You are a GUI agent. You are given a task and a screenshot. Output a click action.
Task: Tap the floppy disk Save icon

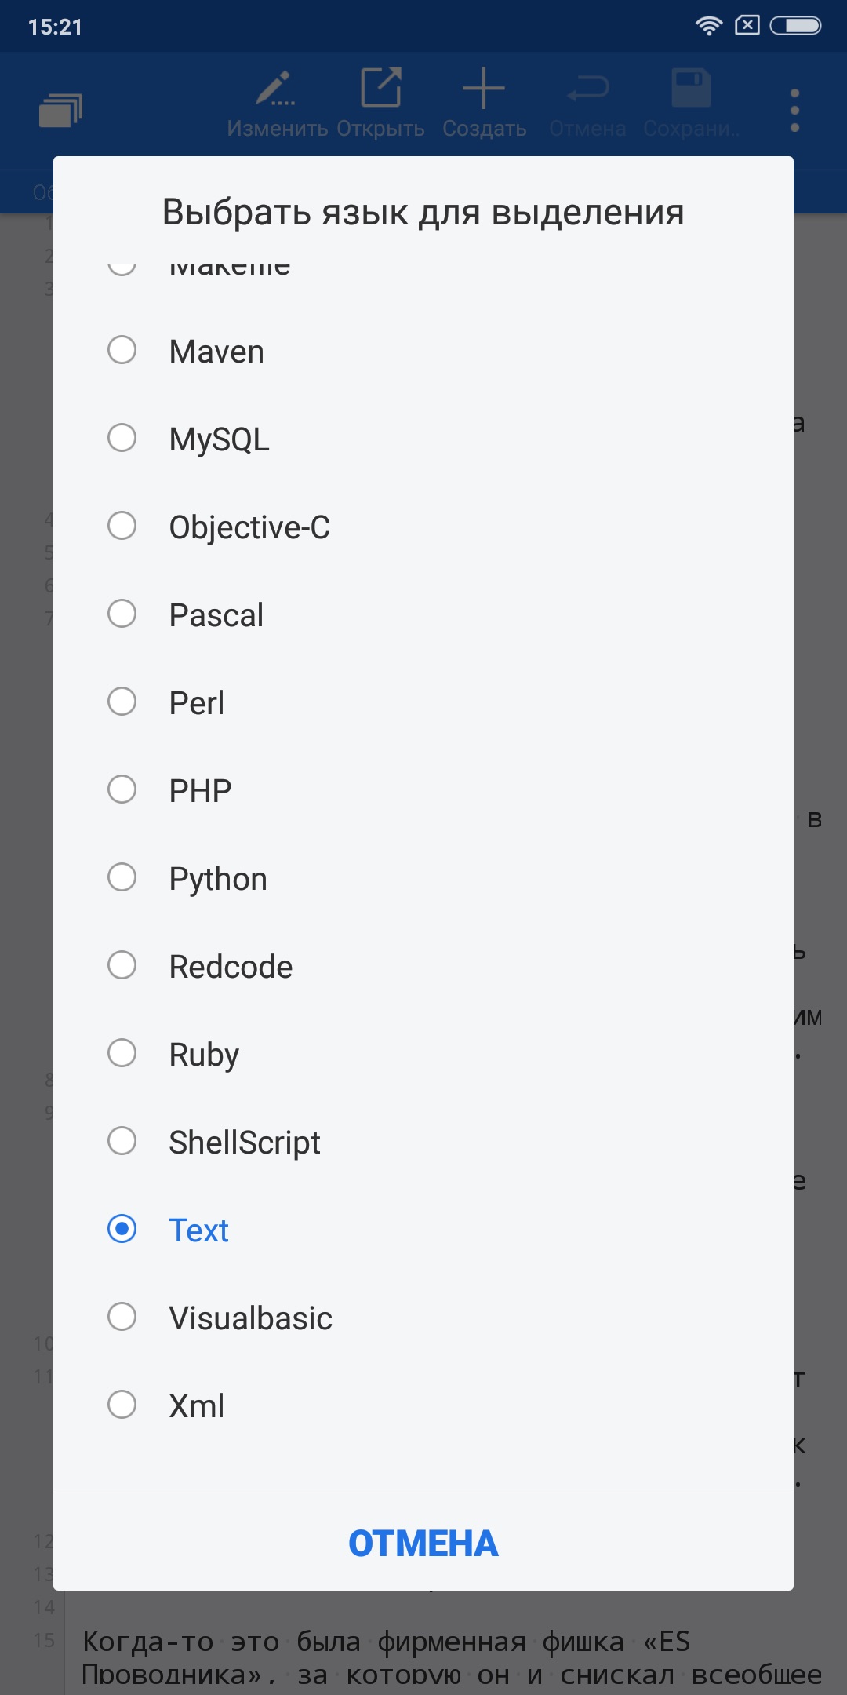(691, 88)
